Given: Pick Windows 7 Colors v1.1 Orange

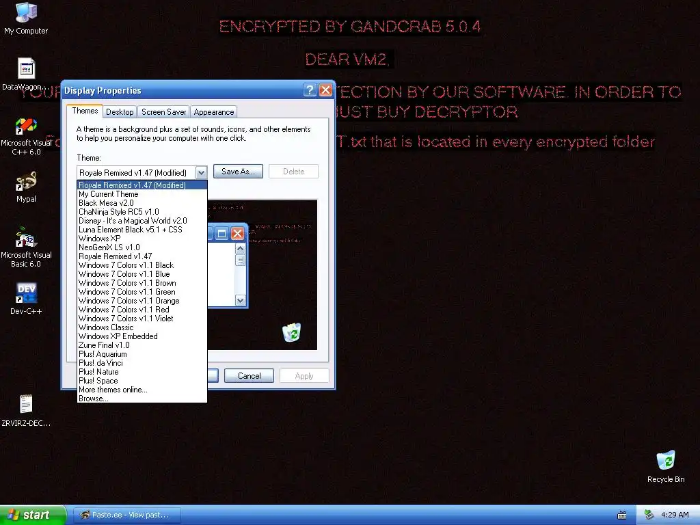Looking at the screenshot, I should click(142, 301).
